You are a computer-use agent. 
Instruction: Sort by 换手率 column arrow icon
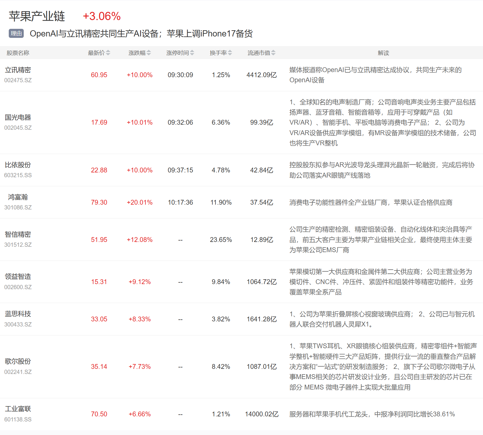pos(230,53)
